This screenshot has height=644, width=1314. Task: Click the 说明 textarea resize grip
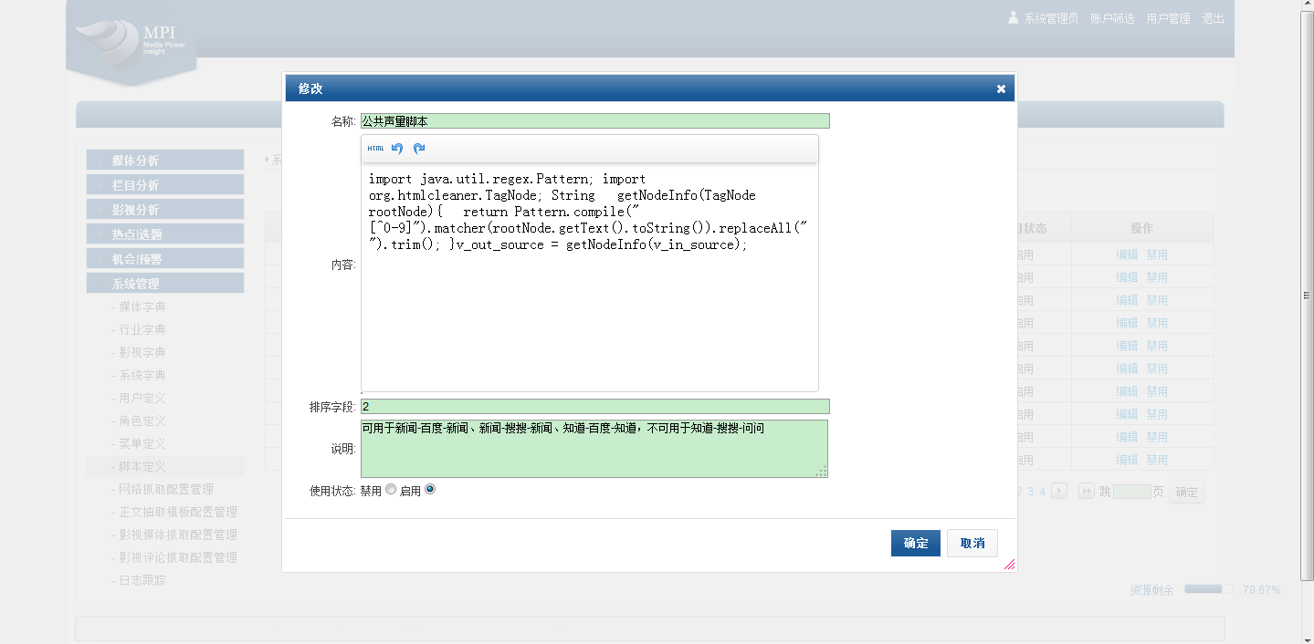821,471
